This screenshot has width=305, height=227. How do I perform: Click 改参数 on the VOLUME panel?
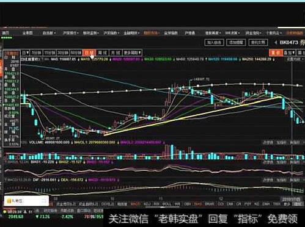click(x=268, y=143)
